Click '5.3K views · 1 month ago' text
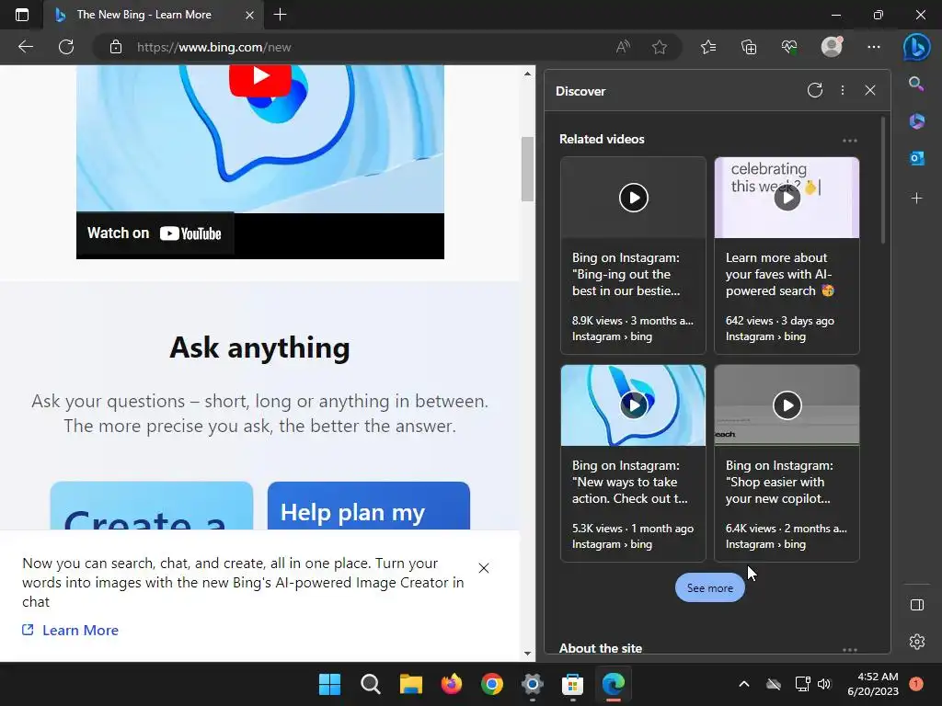Image resolution: width=942 pixels, height=706 pixels. tap(633, 529)
